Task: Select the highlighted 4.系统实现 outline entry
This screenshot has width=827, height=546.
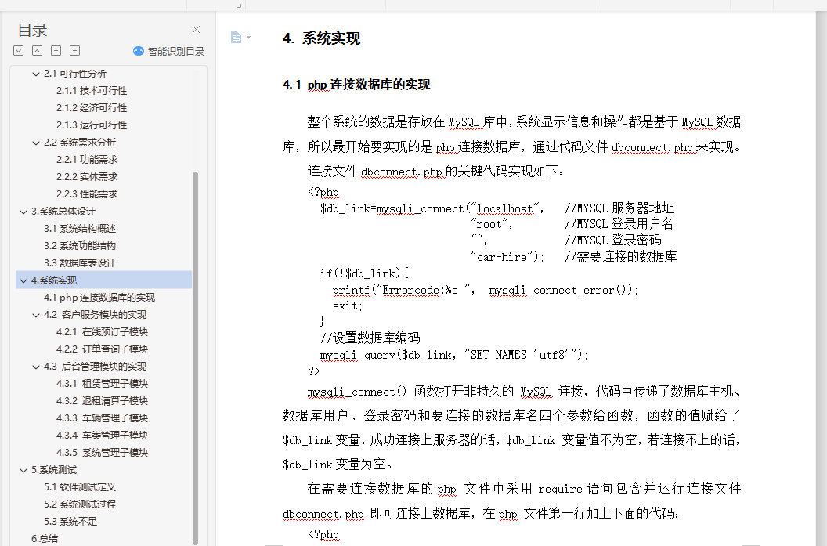Action: [104, 280]
